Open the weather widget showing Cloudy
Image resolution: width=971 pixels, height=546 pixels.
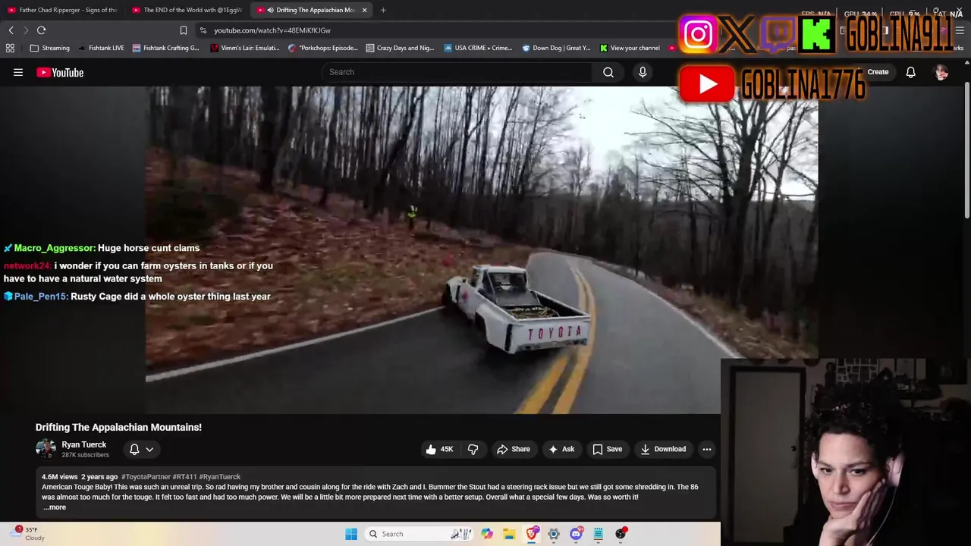[29, 534]
